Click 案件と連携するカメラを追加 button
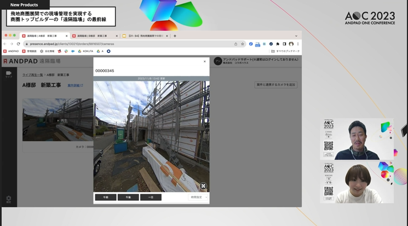408x226 pixels. point(276,85)
